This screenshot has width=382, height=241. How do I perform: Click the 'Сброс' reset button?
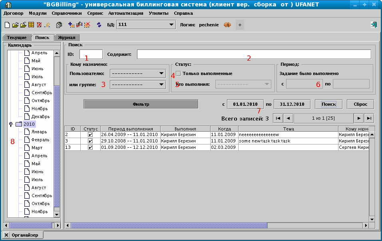tap(360, 104)
